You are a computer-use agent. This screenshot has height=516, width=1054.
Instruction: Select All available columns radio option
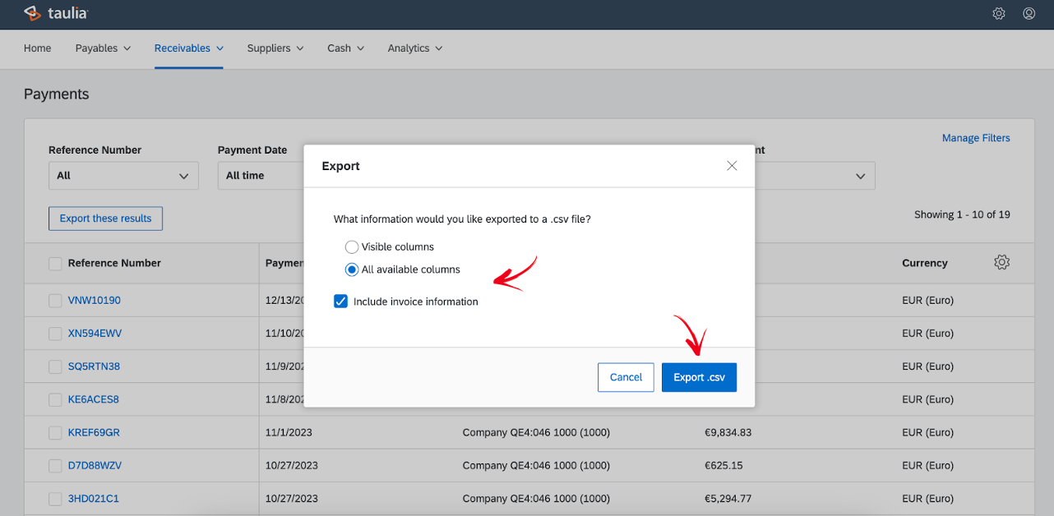(352, 270)
